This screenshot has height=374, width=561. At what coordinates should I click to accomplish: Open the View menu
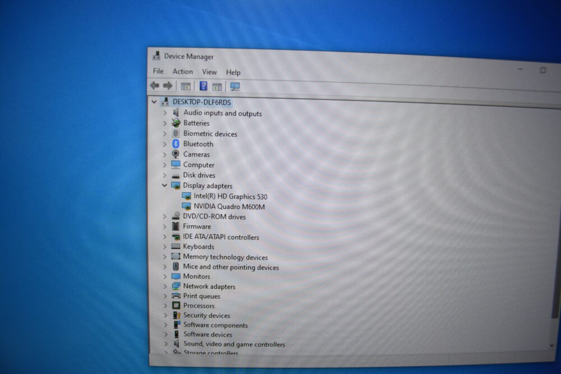coord(209,72)
